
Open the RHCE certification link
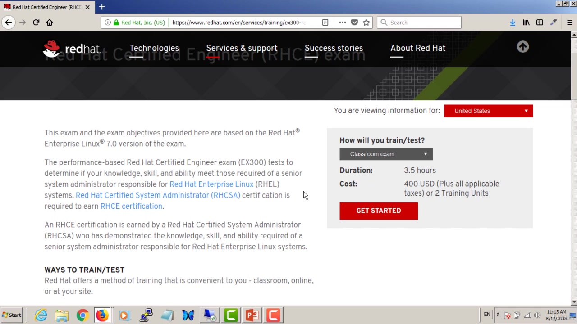(x=131, y=206)
